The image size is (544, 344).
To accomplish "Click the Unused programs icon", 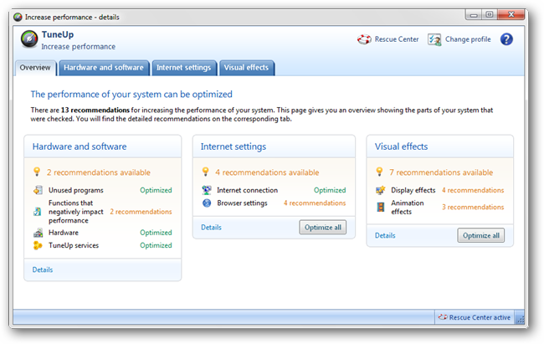I will tap(38, 190).
